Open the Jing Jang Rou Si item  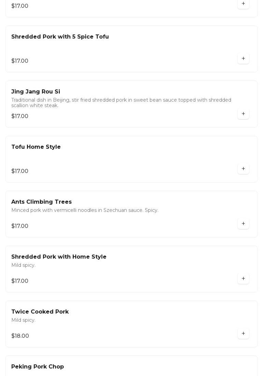36,92
